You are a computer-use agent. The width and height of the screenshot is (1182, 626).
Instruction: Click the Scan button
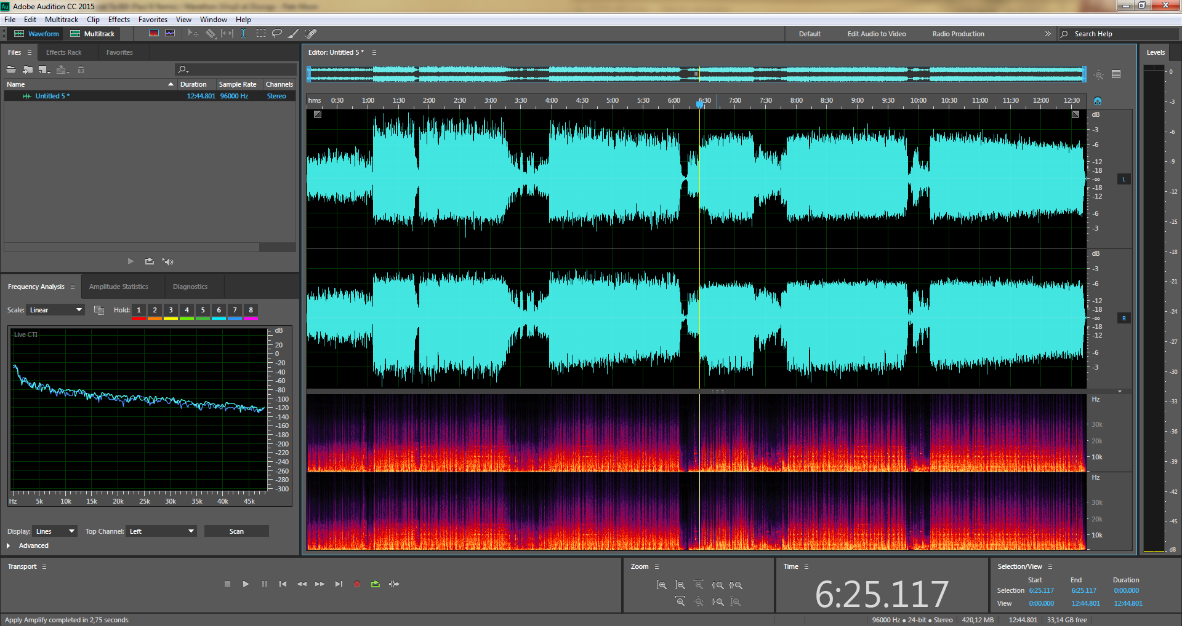click(236, 531)
